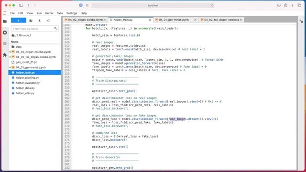Open the browser downloads icon

(279, 5)
